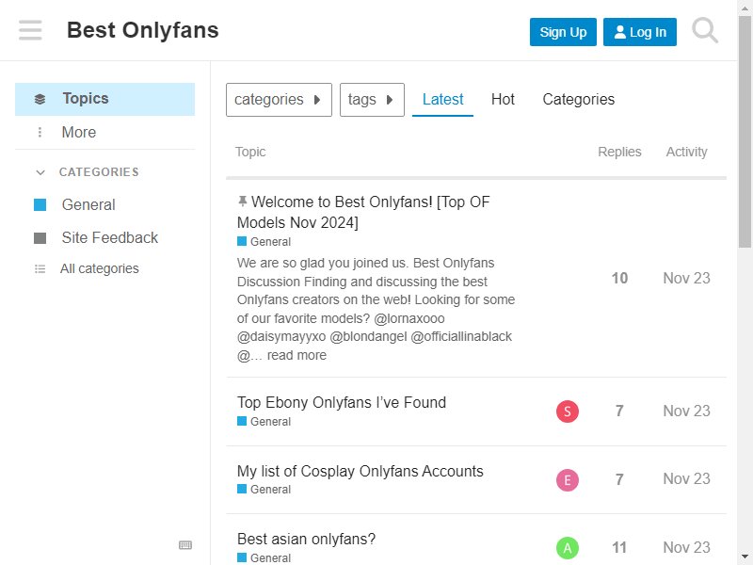Click the Log In button
Image resolution: width=753 pixels, height=565 pixels.
pyautogui.click(x=640, y=32)
